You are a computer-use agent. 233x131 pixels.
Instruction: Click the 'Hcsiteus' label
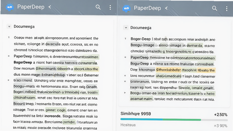tap(128, 125)
